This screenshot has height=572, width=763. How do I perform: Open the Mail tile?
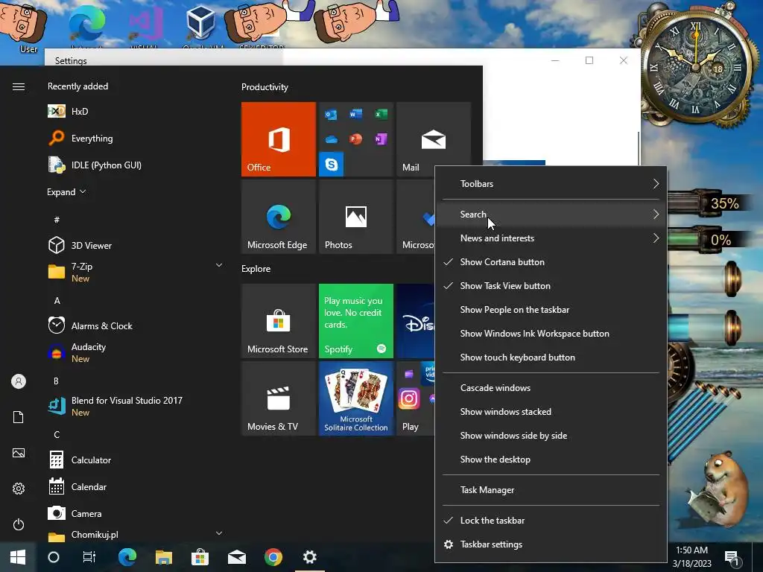433,134
